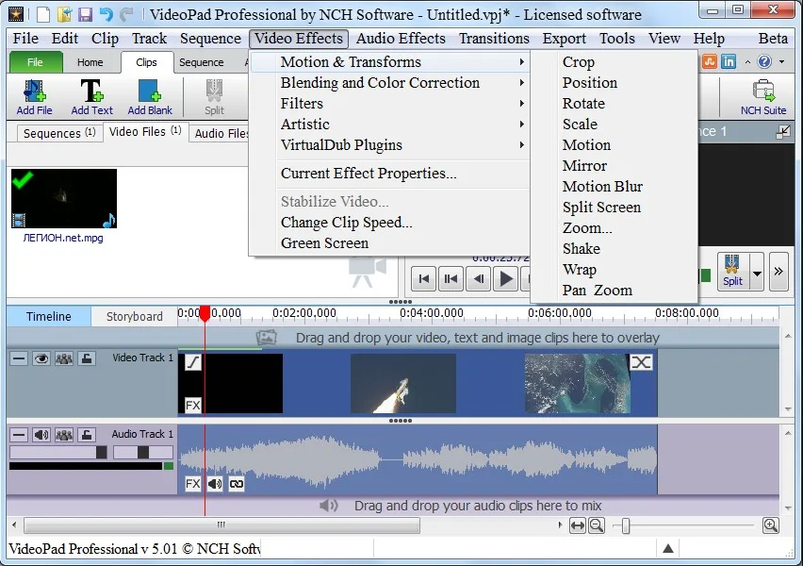Open the Sequences (1) bin tab
803x566 pixels.
[58, 133]
